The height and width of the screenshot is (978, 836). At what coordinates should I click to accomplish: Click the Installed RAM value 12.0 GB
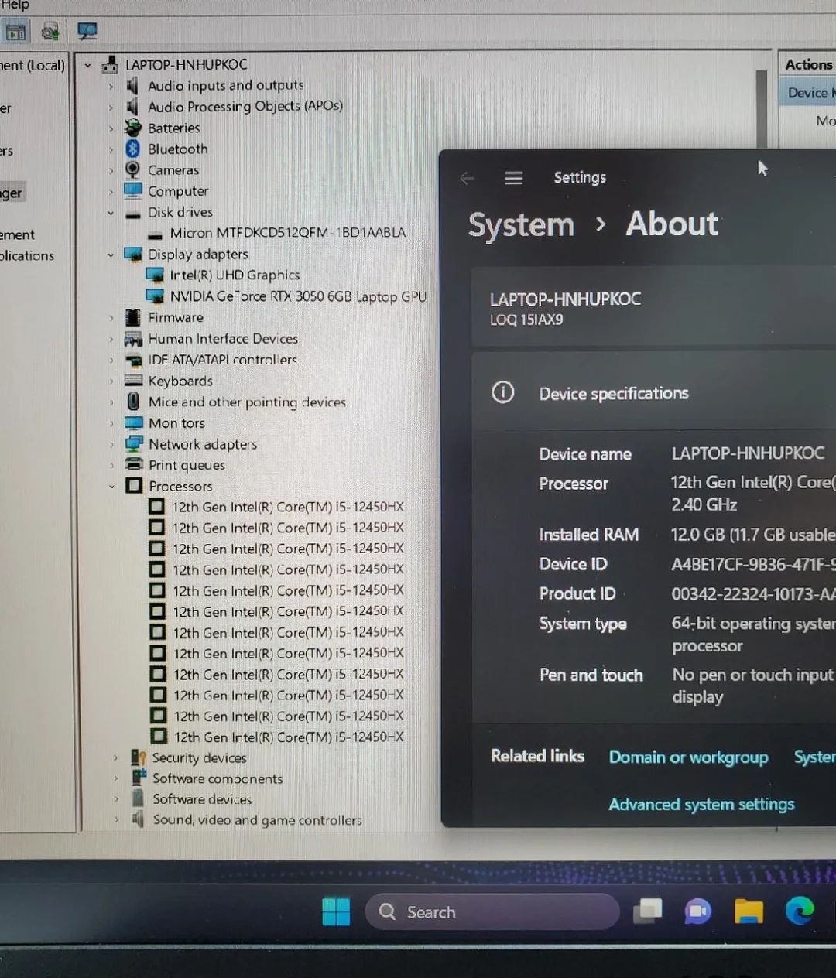click(x=753, y=535)
